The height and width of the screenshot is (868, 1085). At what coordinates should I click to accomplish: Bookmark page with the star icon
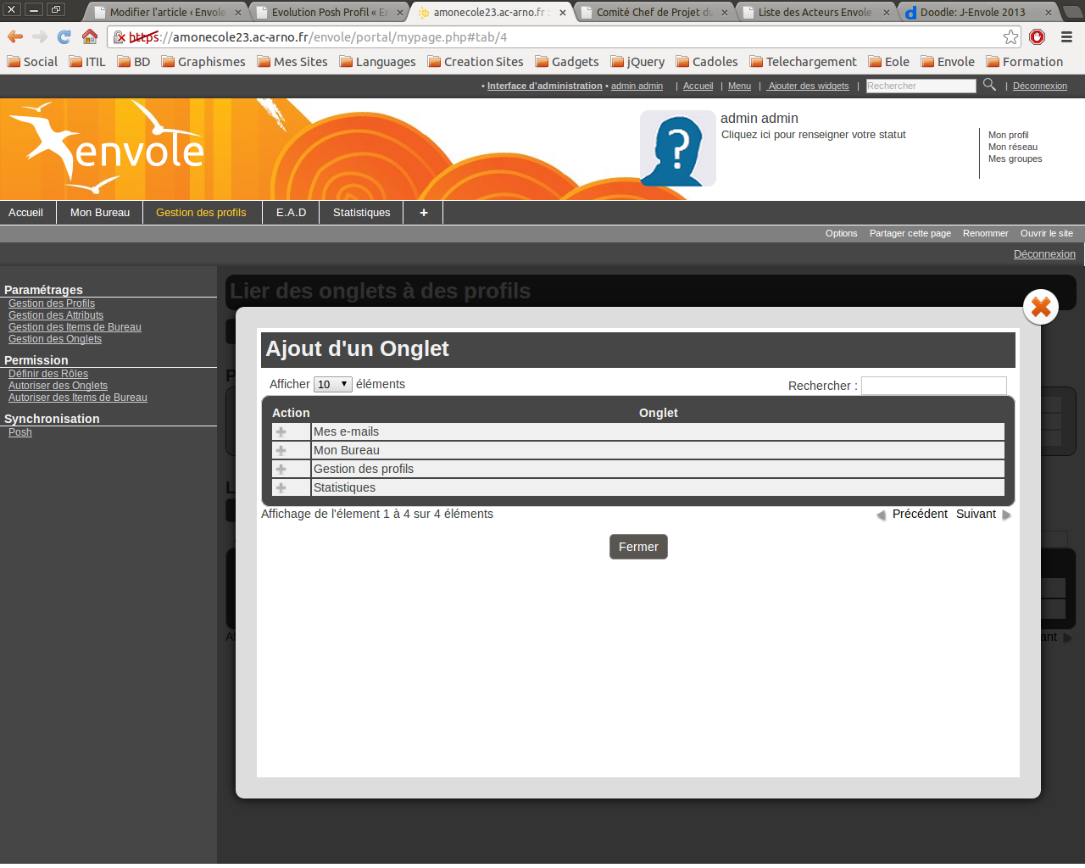click(1010, 36)
